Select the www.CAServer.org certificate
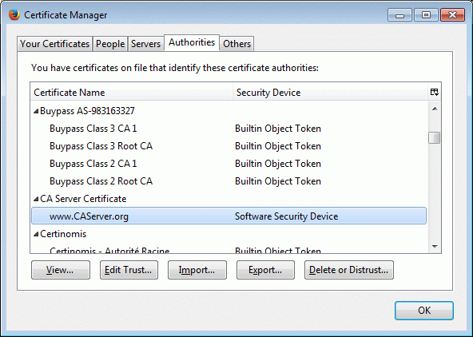 [229, 216]
